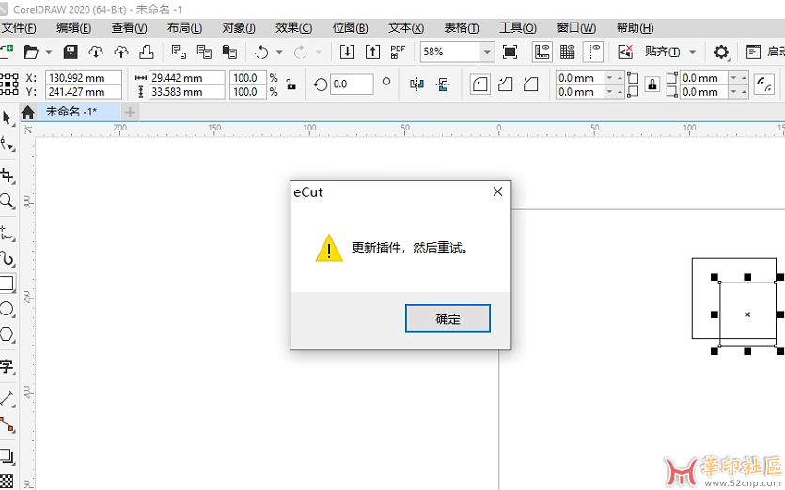Image resolution: width=785 pixels, height=490 pixels.
Task: Select the Zoom magnifier tool
Action: 7,201
